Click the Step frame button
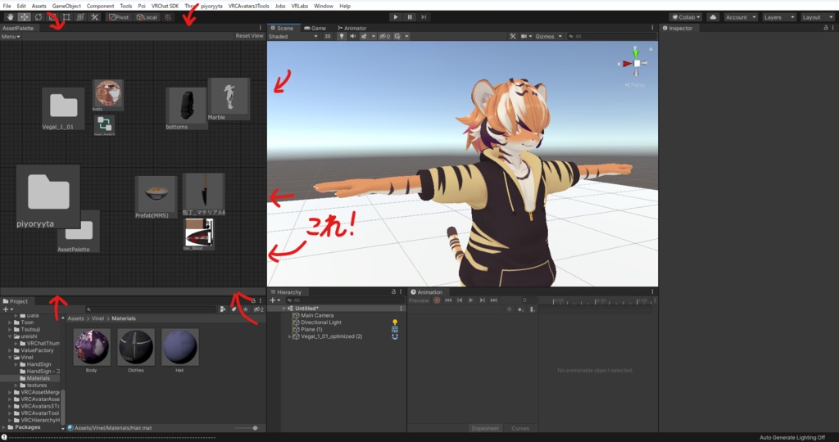Screen dimensions: 839x442 point(424,17)
